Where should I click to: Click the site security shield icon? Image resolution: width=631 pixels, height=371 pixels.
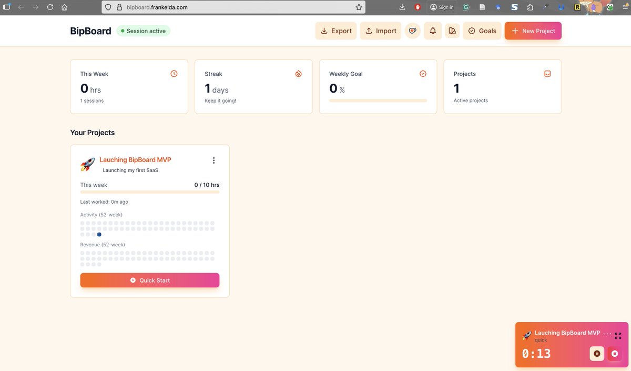click(x=108, y=7)
